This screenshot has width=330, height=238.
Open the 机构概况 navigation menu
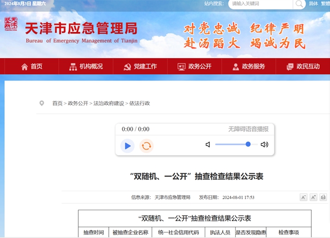coord(86,66)
